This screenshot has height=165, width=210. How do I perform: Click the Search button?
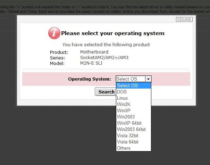106,92
